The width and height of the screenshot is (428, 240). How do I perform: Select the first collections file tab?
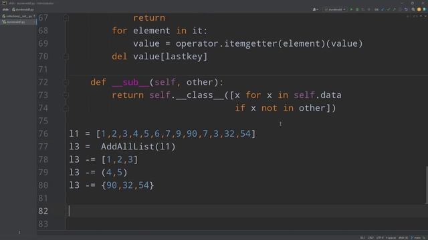pyautogui.click(x=18, y=16)
